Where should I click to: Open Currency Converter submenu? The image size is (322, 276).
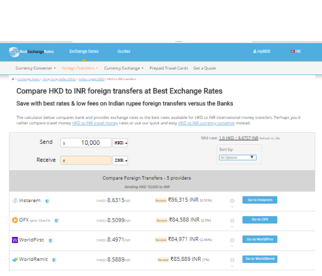coord(35,68)
